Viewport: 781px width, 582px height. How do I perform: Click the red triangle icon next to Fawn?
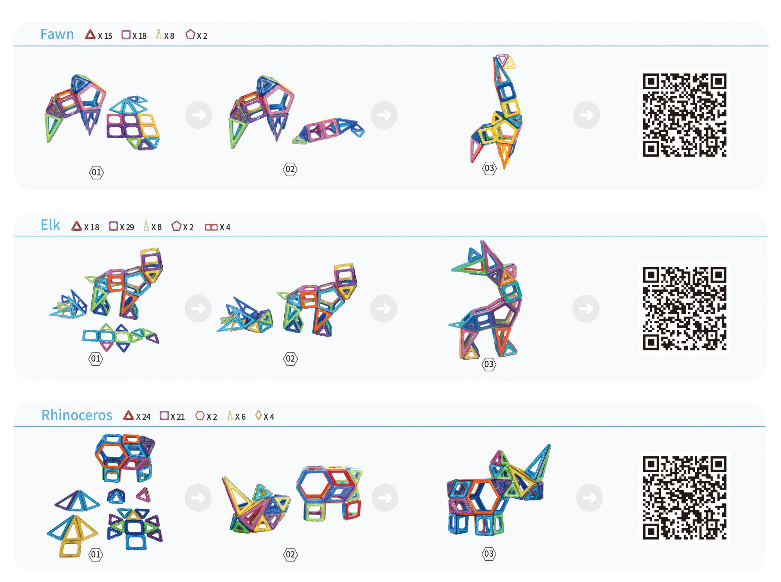(x=90, y=34)
